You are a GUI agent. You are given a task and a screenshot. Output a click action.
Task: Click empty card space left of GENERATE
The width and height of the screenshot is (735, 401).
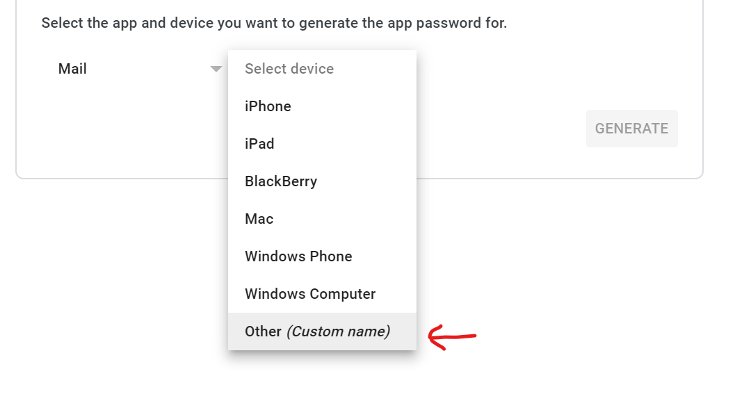501,129
